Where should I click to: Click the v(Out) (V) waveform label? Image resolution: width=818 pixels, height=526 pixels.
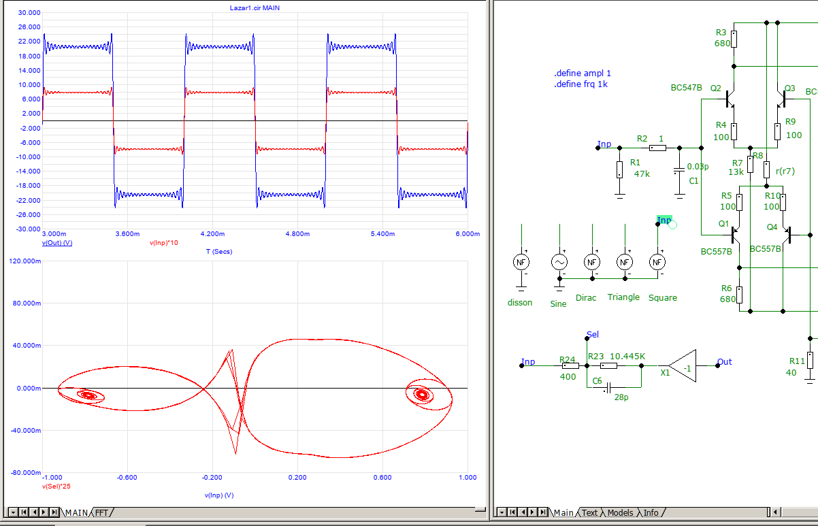coord(57,242)
